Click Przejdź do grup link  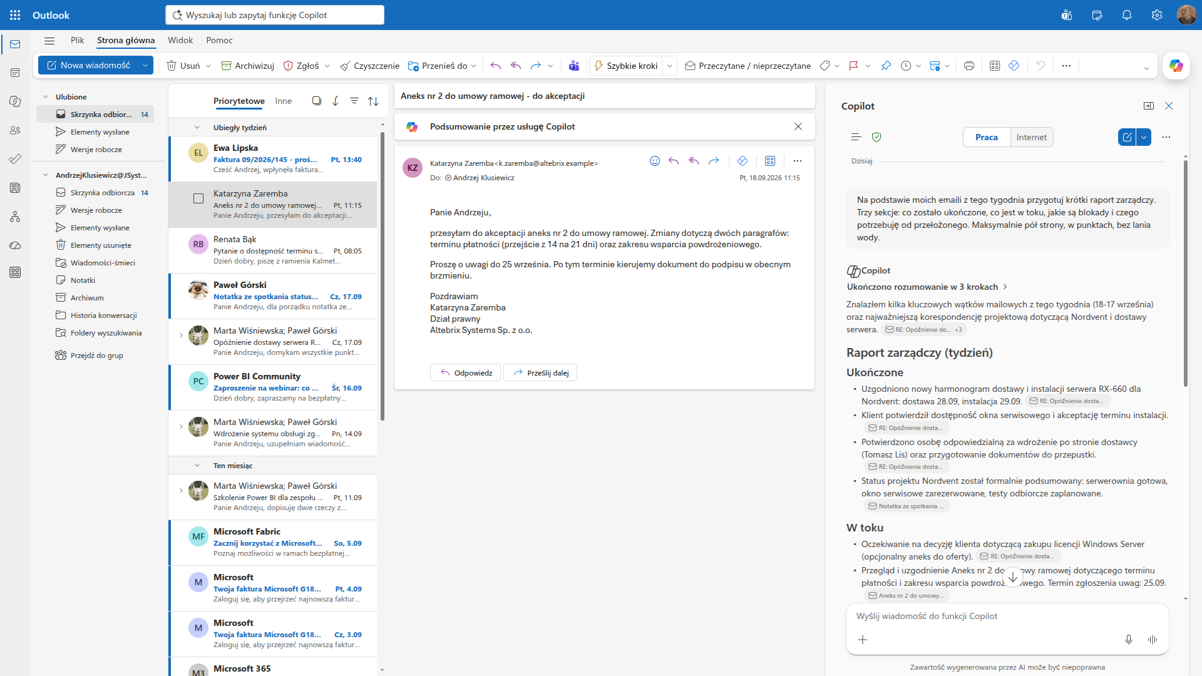[x=97, y=356]
